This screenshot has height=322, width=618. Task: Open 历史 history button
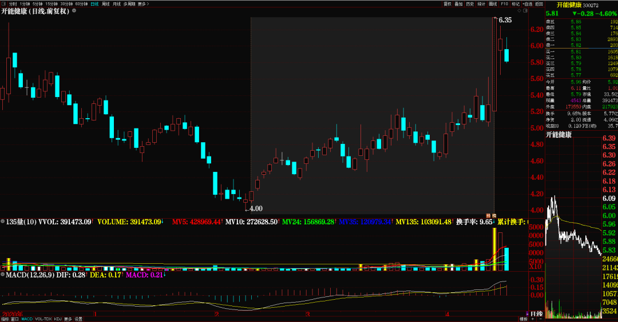click(470, 4)
